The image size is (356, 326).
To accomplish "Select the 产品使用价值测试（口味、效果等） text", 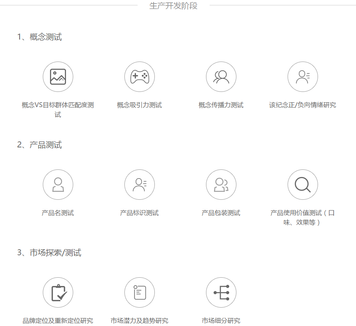I will [303, 218].
